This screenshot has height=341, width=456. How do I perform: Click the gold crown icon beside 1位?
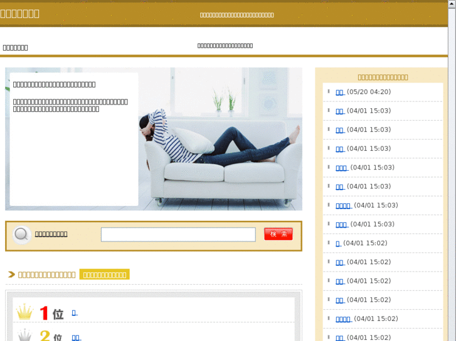24,312
